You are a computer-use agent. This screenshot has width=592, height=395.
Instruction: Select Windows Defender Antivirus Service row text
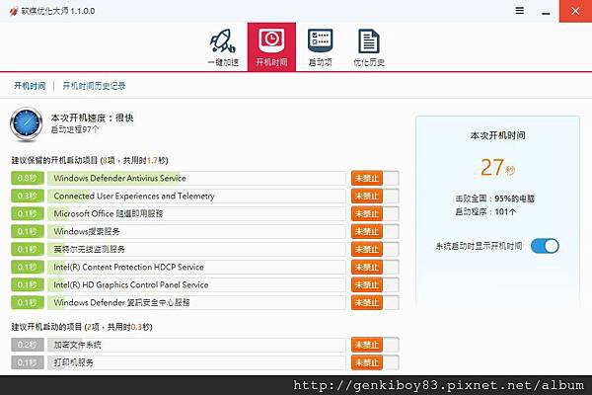tap(119, 178)
